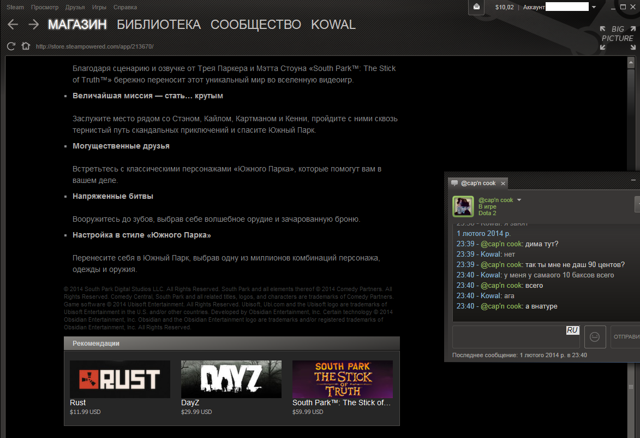Open the Steam menu
Image resolution: width=640 pixels, height=438 pixels.
coord(15,7)
